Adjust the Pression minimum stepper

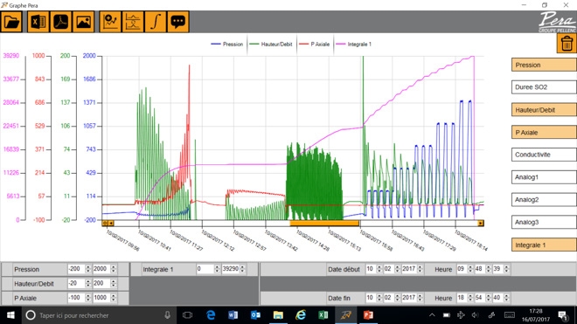(x=88, y=269)
